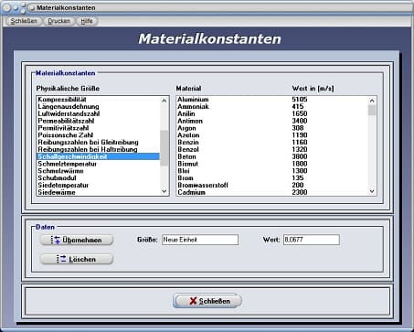
Task: Select Permitivitätszahl in the list
Action: pos(98,128)
